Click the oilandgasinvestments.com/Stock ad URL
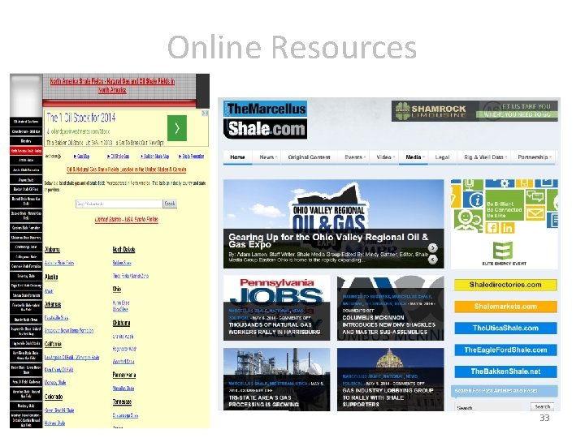Image resolution: width=585 pixels, height=438 pixels. (80, 131)
